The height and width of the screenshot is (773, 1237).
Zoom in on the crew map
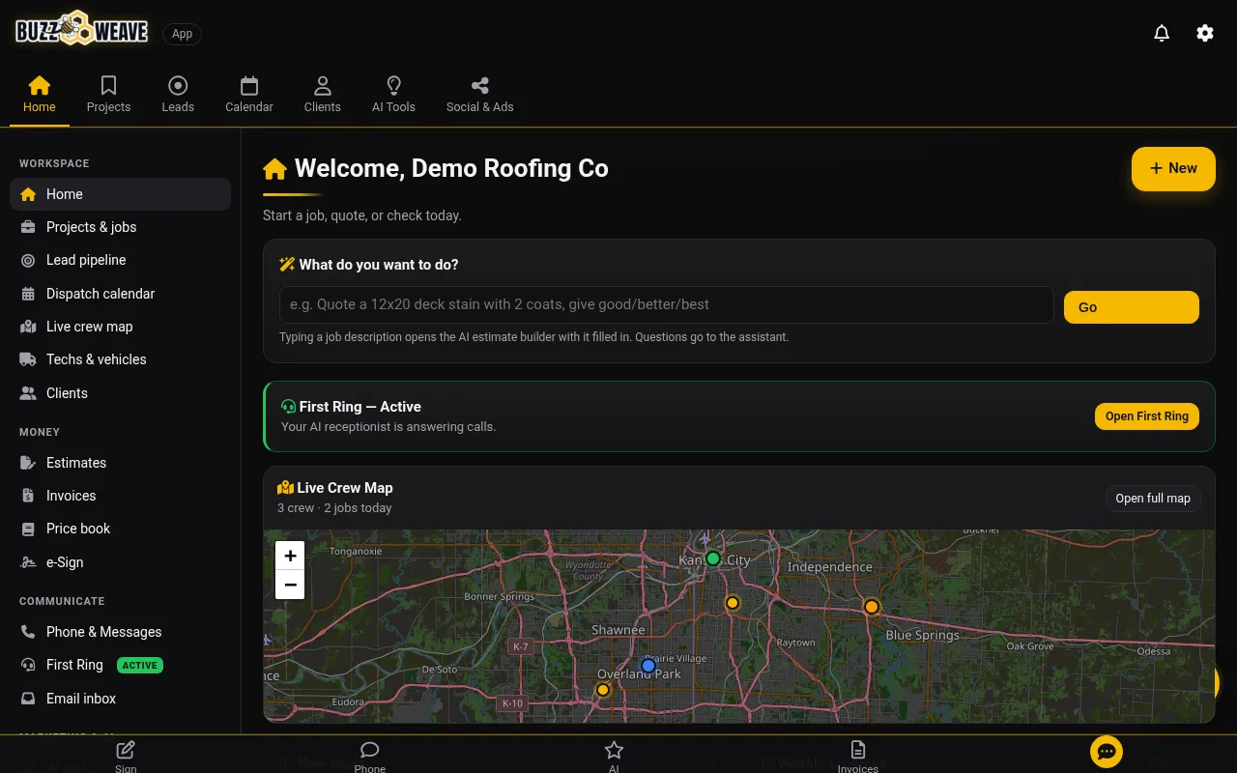(290, 556)
